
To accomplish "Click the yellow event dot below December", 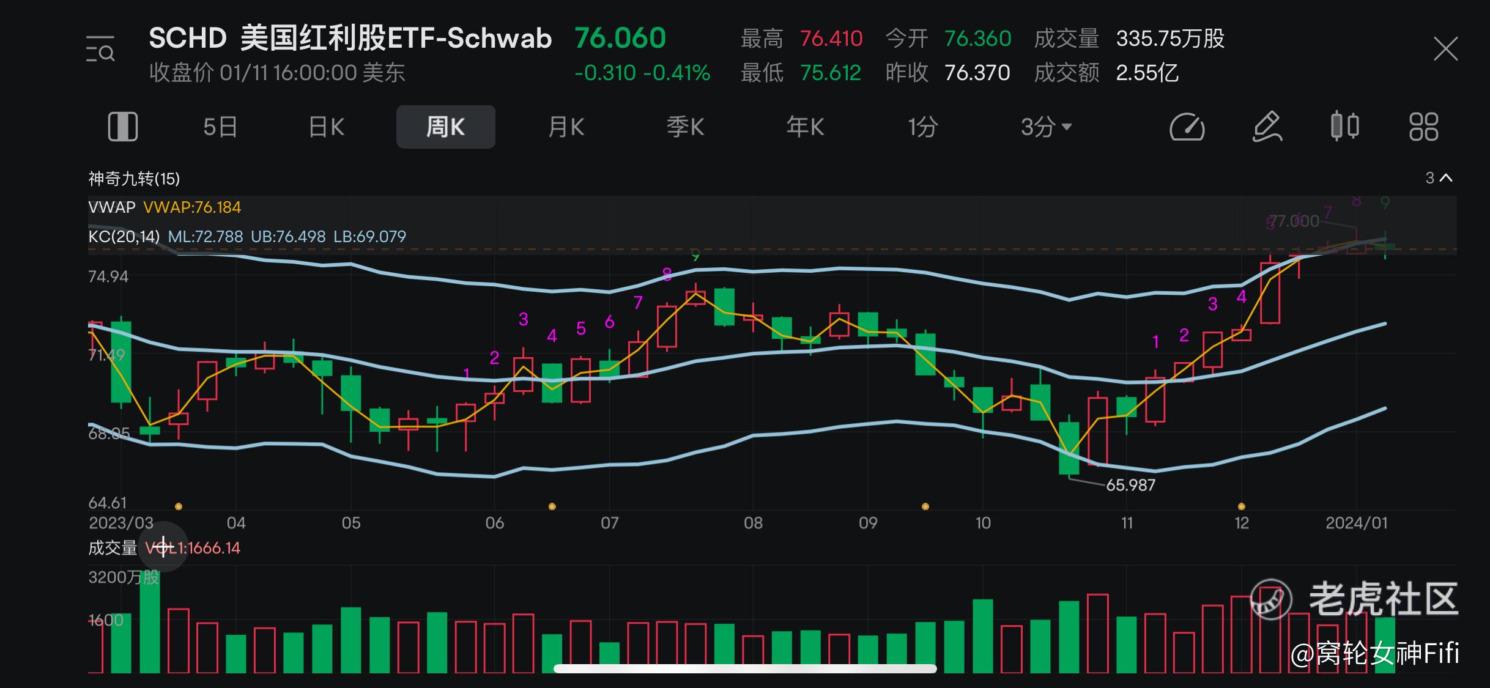I will click(1241, 506).
